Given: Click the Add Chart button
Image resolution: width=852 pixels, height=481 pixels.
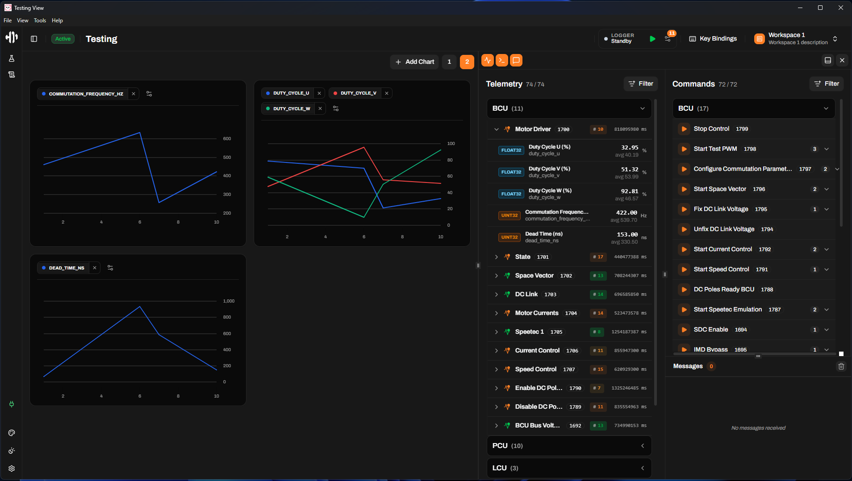Looking at the screenshot, I should tap(414, 62).
